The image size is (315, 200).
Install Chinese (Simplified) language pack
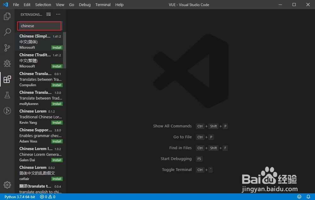point(57,47)
